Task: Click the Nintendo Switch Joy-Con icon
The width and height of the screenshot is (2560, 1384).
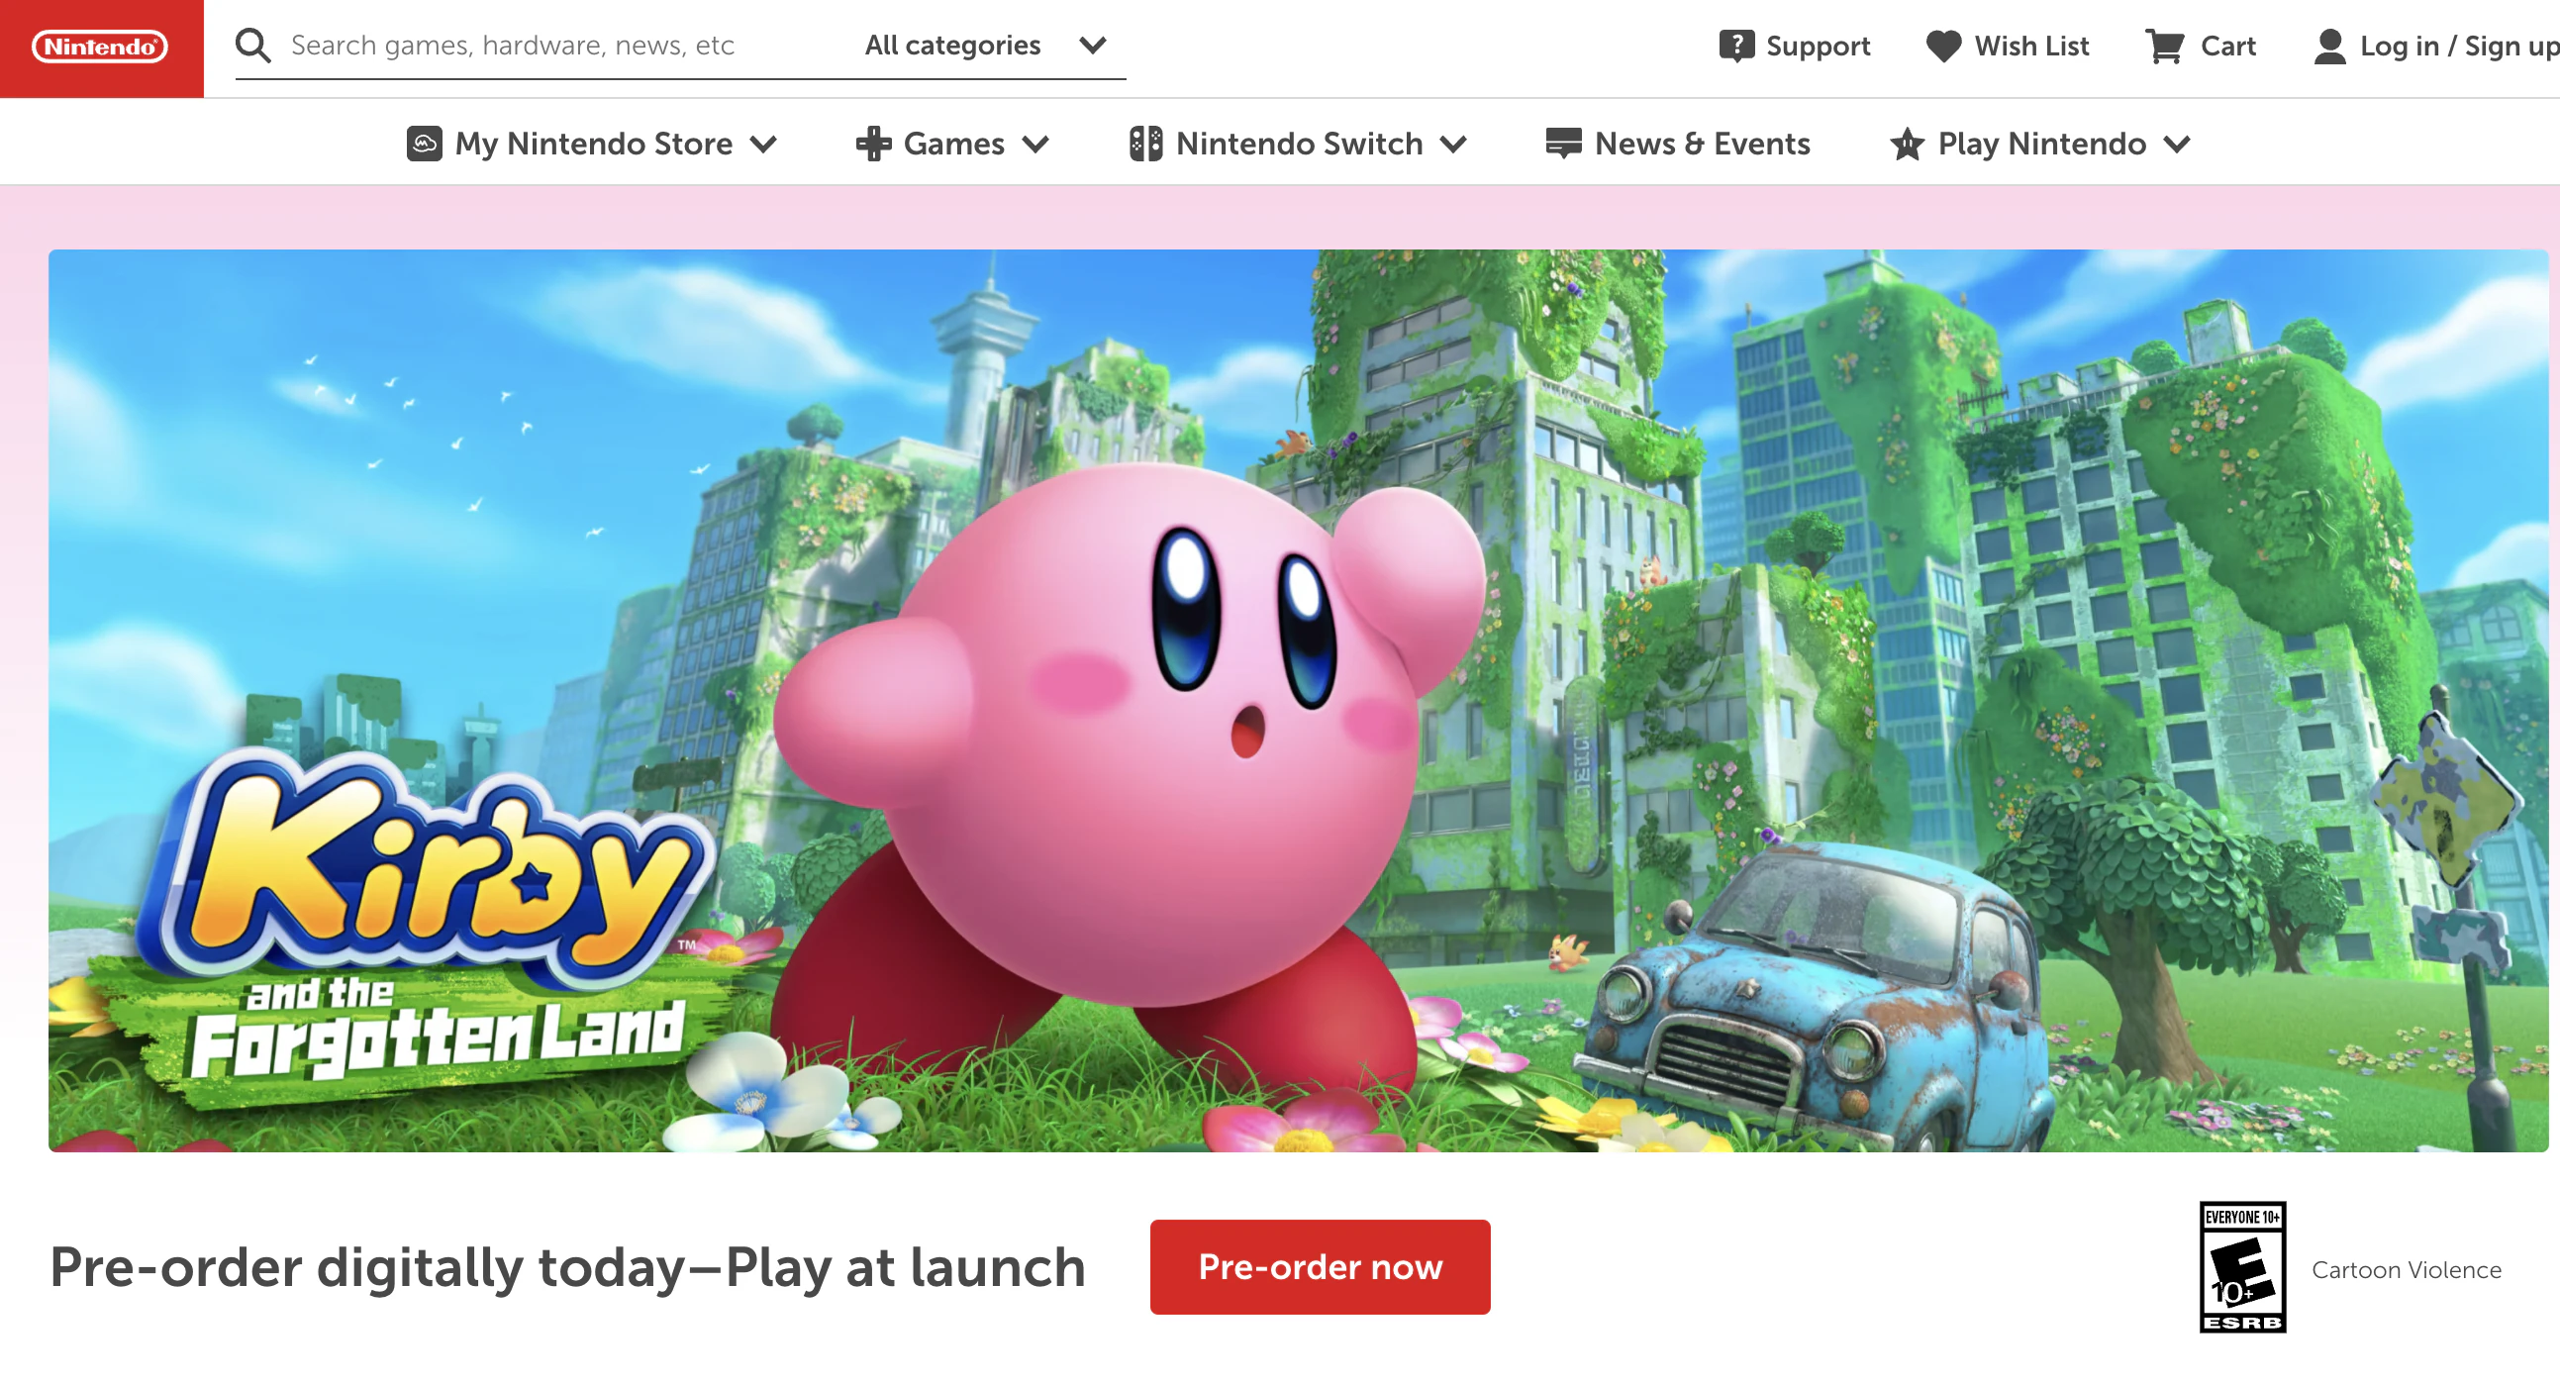Action: pos(1145,144)
